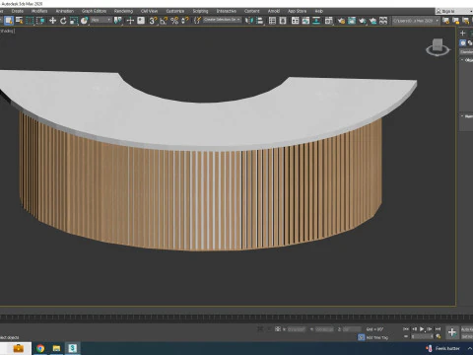Click Select and Place tool
473x355 pixels.
pyautogui.click(x=84, y=21)
